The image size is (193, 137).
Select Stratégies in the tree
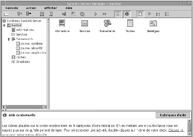pyautogui.click(x=23, y=62)
